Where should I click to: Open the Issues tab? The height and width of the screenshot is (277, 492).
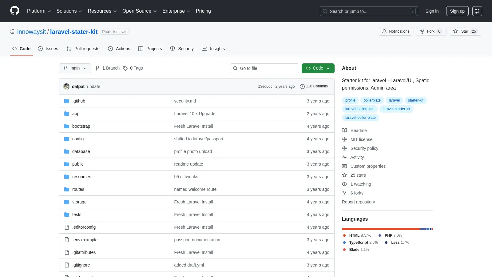(48, 49)
